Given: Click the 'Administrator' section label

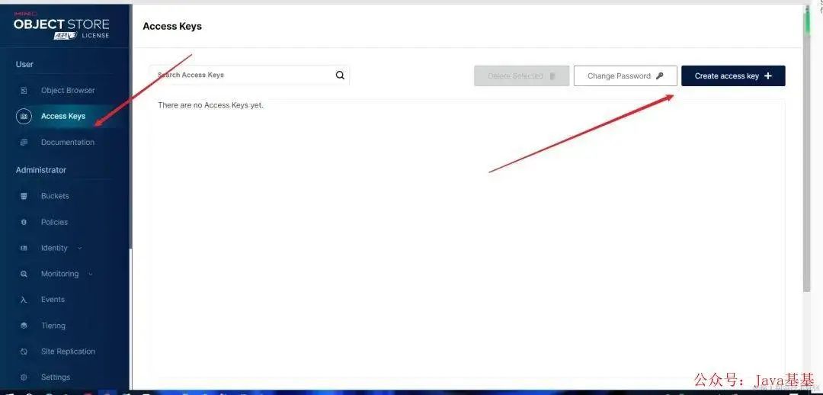Looking at the screenshot, I should click(x=41, y=170).
